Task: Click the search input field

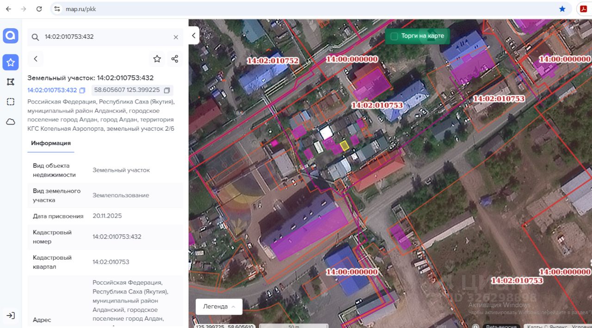Action: click(x=106, y=37)
